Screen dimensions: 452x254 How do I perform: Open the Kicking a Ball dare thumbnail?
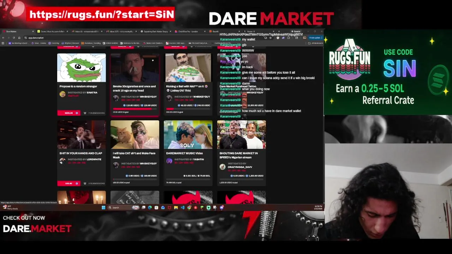pyautogui.click(x=188, y=68)
